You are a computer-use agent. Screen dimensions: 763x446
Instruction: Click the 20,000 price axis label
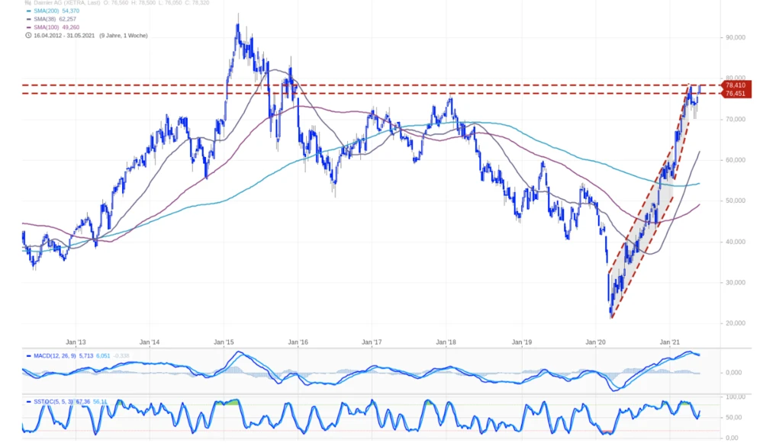point(736,323)
